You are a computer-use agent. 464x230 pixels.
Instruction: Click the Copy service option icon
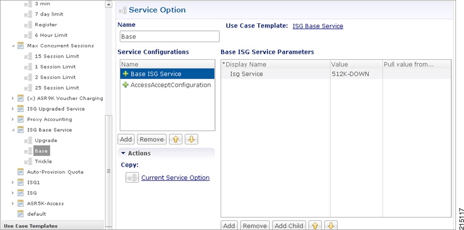(132, 177)
